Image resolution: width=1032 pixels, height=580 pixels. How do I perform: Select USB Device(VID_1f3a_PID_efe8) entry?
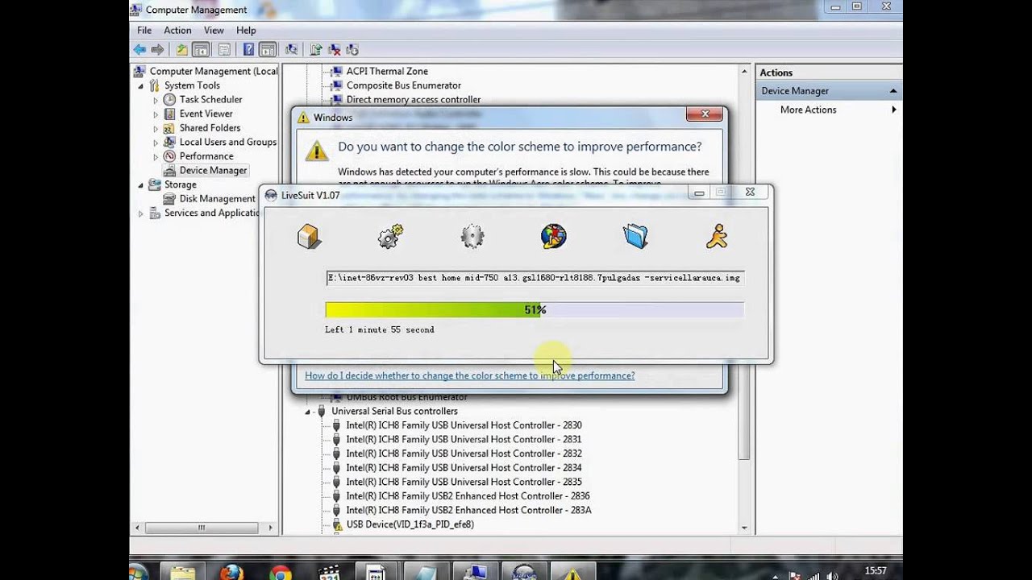(x=410, y=524)
